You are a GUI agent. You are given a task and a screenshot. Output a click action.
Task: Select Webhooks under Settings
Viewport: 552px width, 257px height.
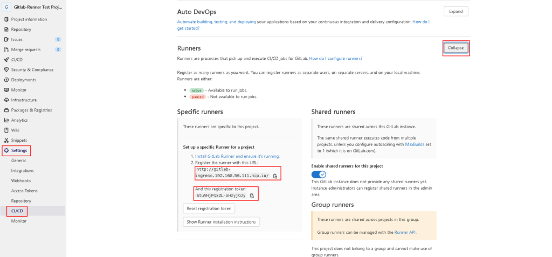21,180
